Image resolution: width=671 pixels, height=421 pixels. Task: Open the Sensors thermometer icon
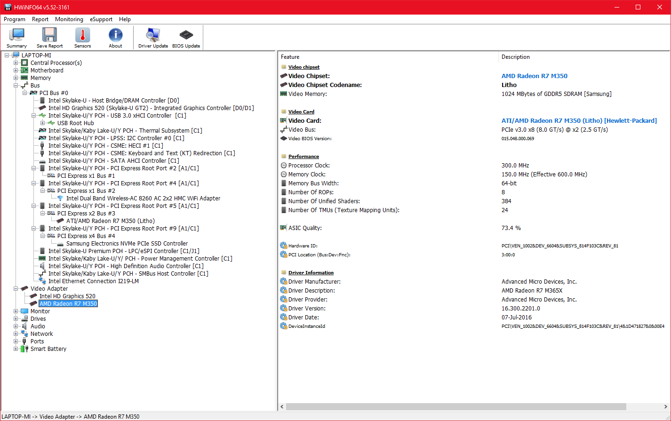(x=82, y=35)
